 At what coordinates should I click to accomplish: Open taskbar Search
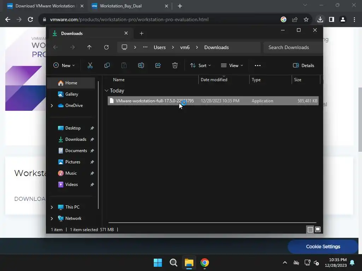click(x=173, y=263)
